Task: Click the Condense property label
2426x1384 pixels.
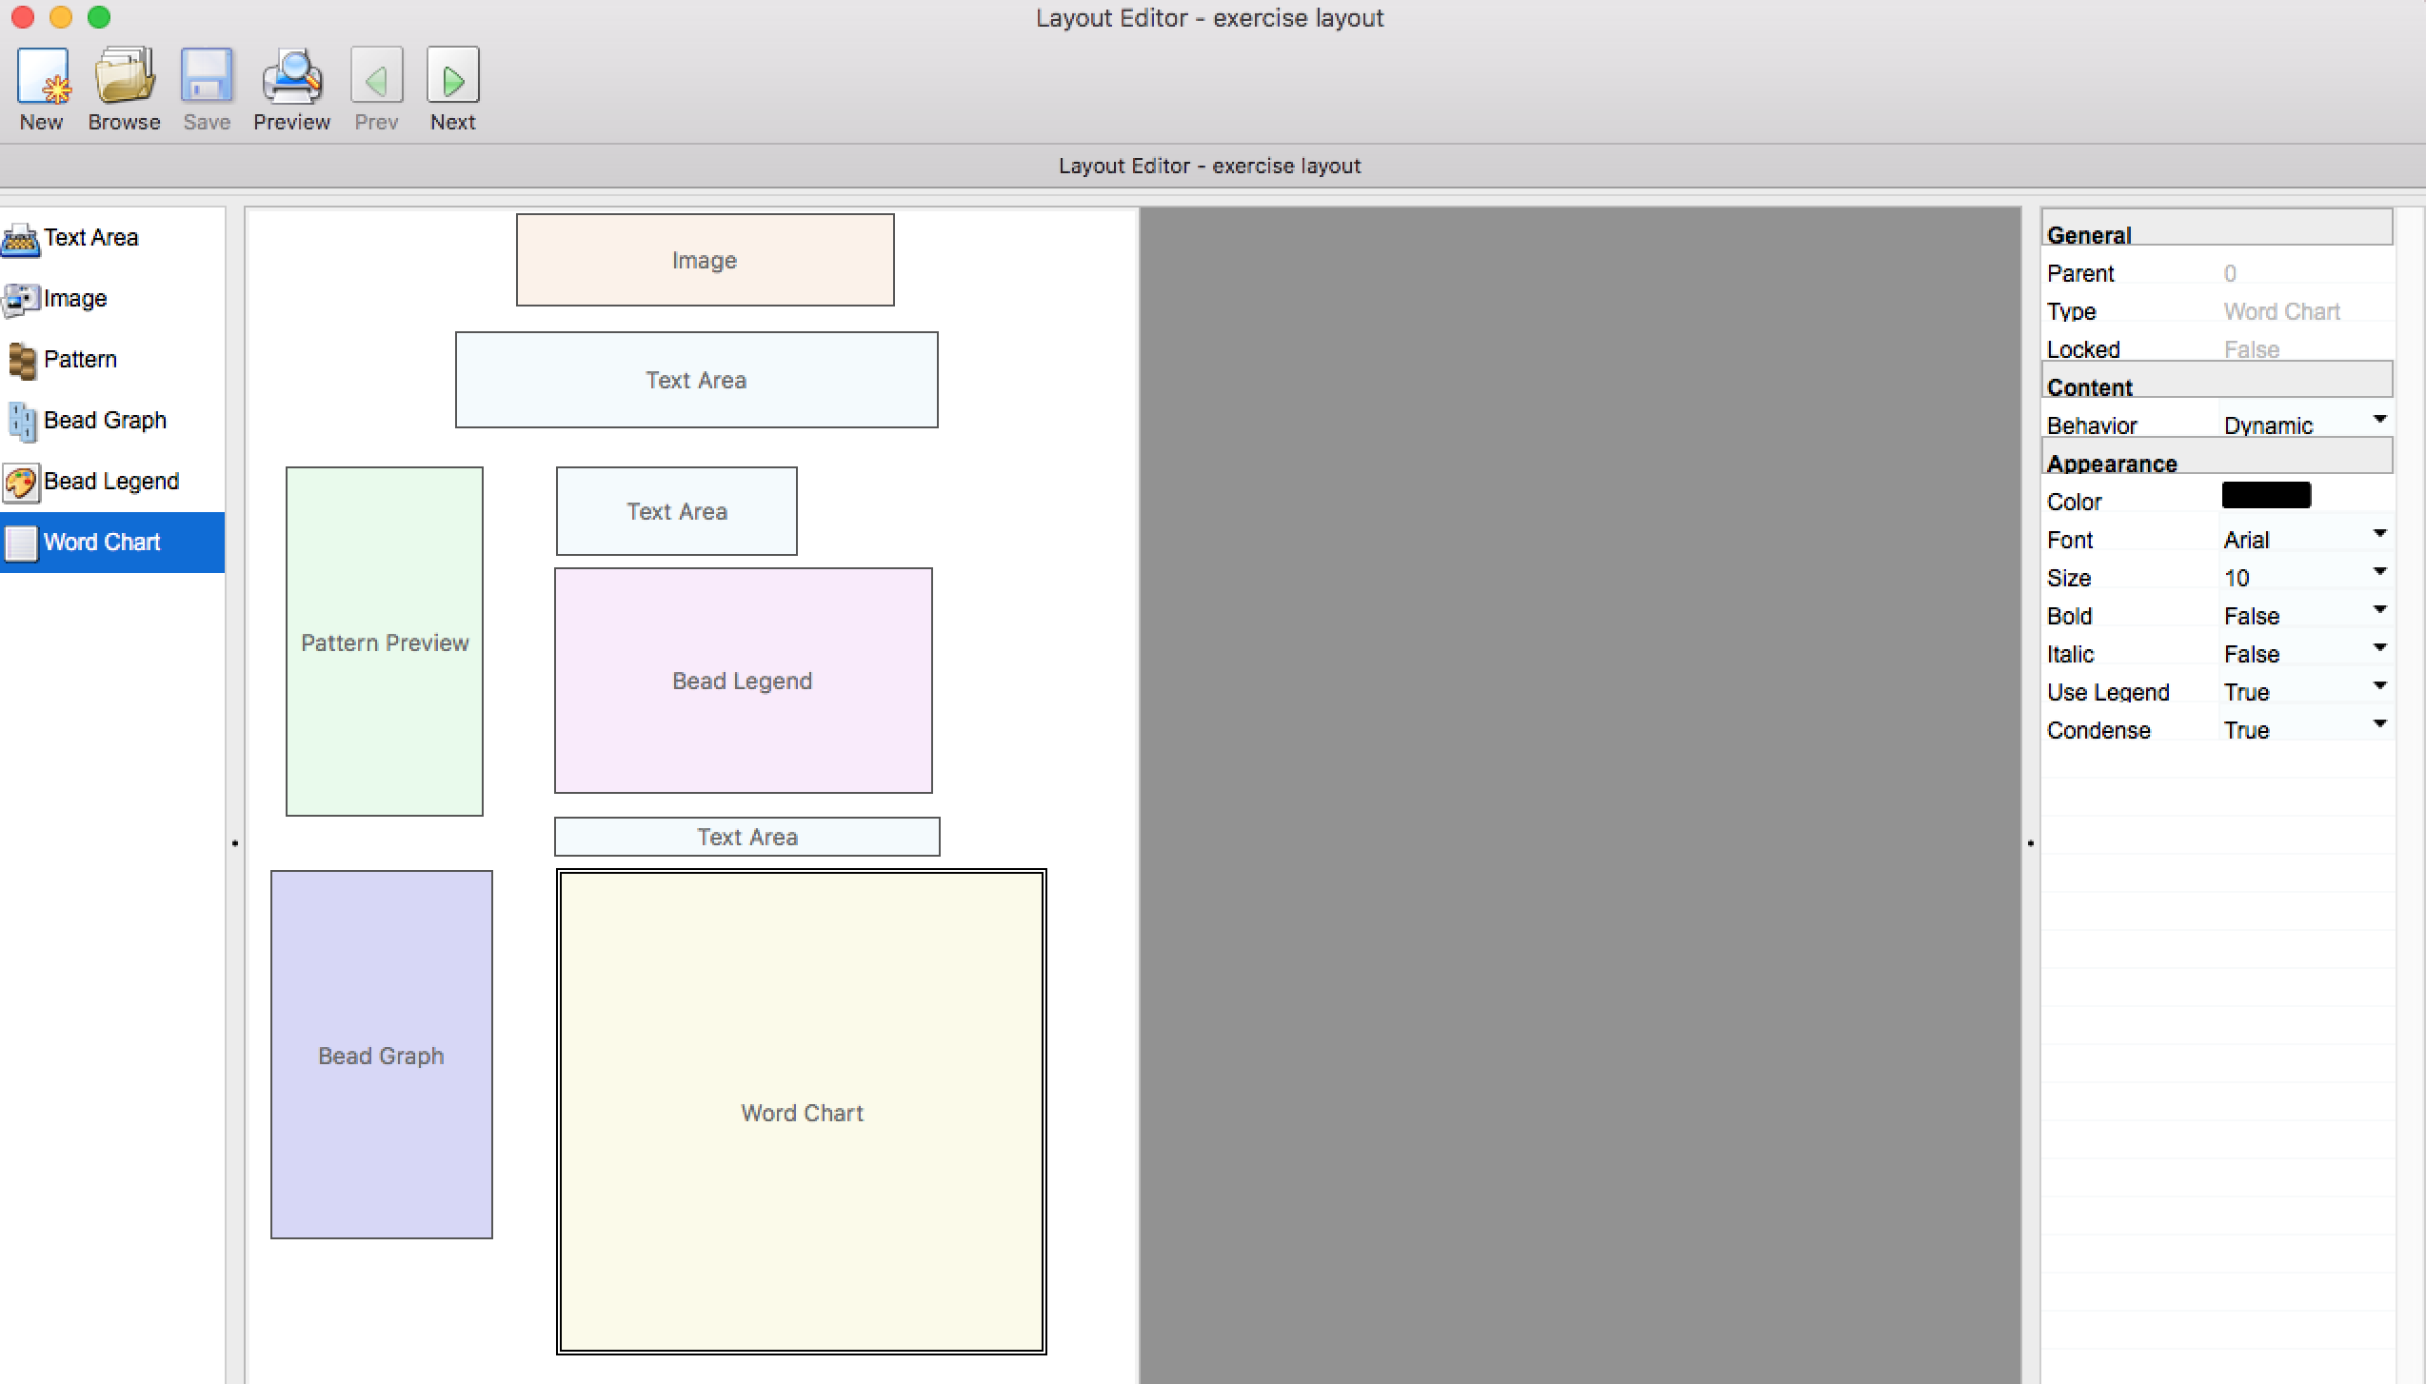Action: coord(2098,730)
